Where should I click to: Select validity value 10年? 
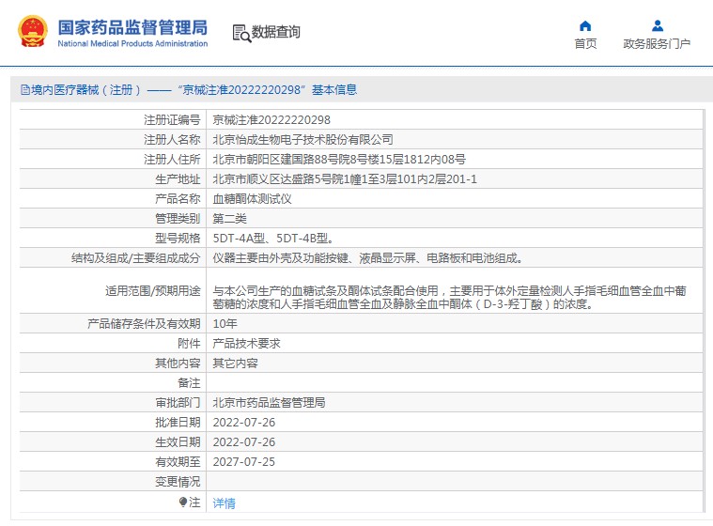[x=225, y=324]
